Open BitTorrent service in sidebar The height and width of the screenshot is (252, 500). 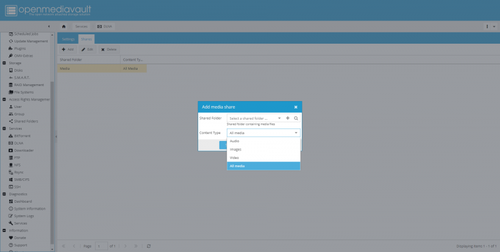pos(20,136)
